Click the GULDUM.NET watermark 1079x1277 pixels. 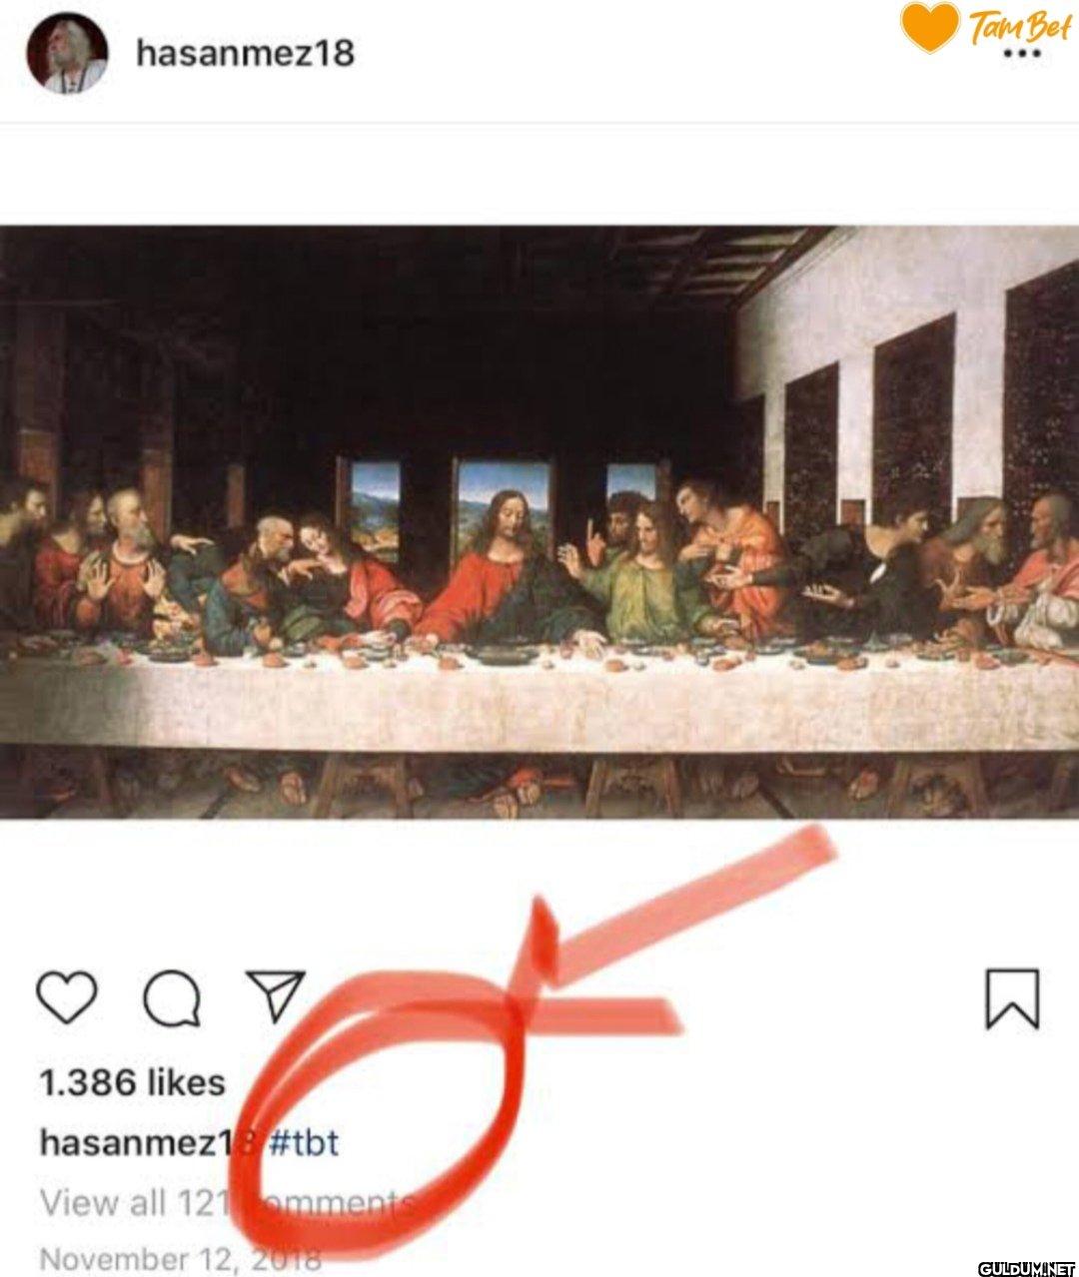(x=1024, y=1268)
